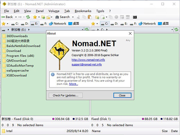Viewport: 180px width, 135px height.
Task: Open the Bookmarks menu
Action: pos(83,11)
